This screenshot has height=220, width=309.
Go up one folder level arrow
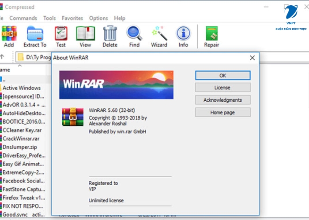(2, 57)
